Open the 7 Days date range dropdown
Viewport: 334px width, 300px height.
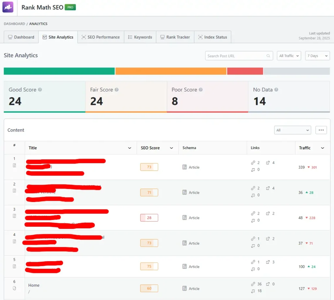[x=317, y=56]
